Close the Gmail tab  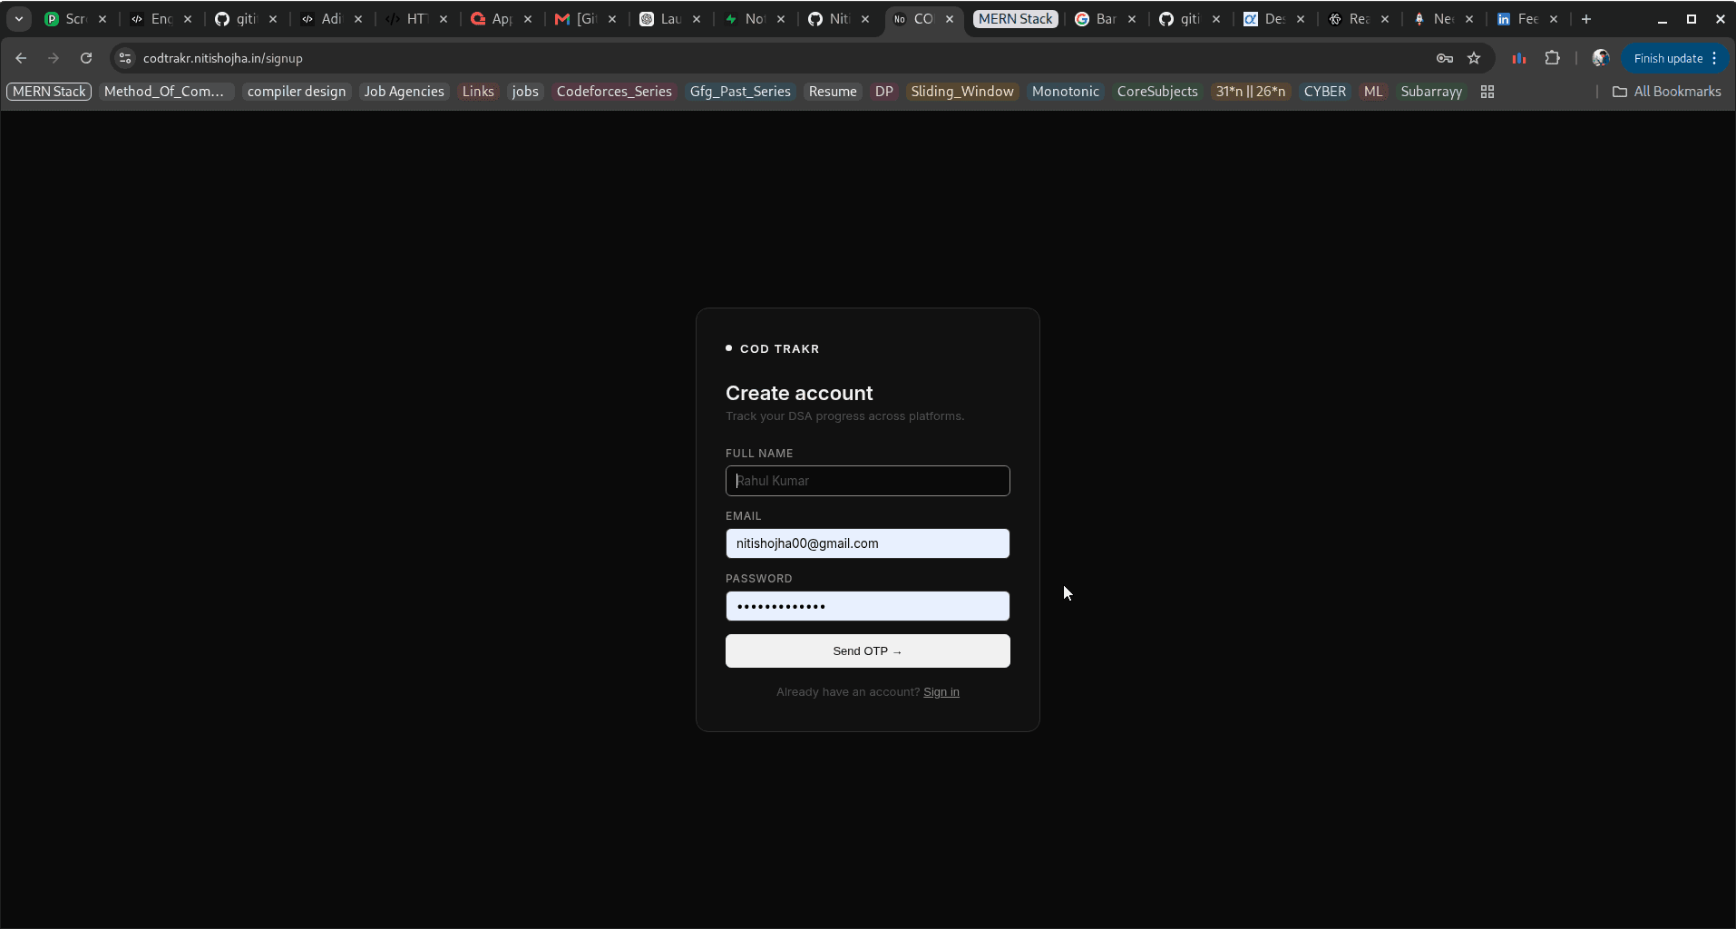(612, 19)
